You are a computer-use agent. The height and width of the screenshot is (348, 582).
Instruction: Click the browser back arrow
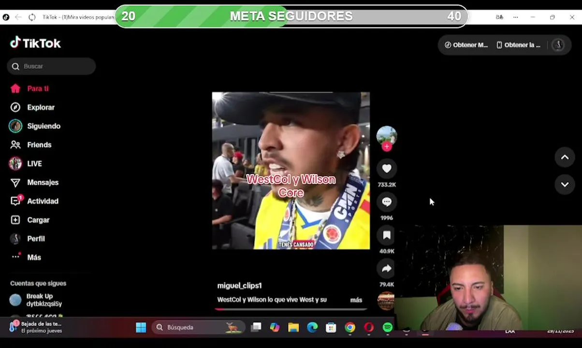[x=18, y=17]
